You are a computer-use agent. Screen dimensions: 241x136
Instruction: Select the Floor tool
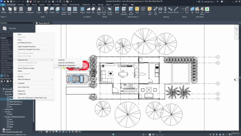58,10
